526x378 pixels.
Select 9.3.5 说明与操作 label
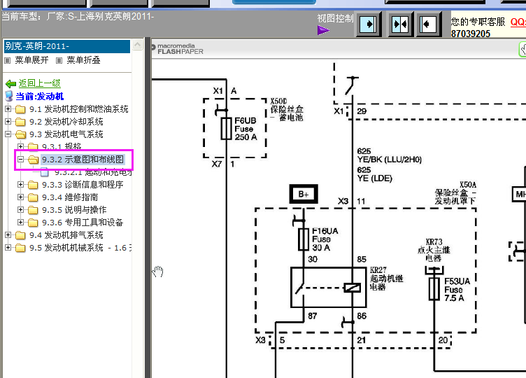[x=74, y=210]
